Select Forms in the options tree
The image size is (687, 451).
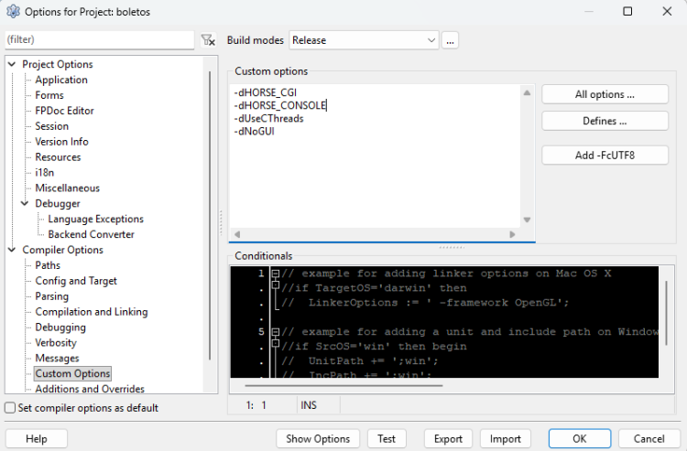point(49,95)
